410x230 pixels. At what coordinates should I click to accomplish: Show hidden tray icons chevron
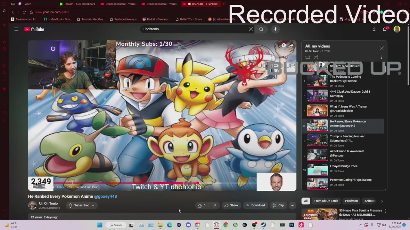click(361, 225)
